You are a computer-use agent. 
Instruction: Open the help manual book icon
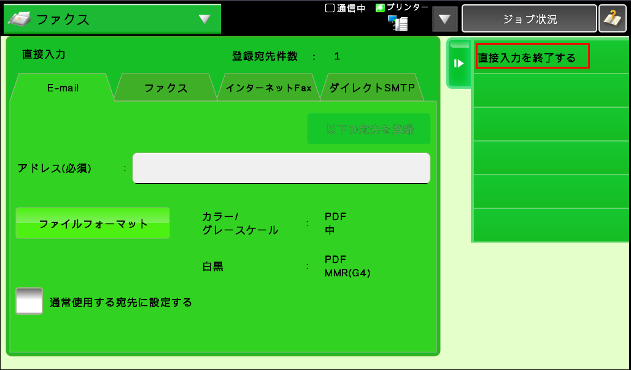click(612, 19)
